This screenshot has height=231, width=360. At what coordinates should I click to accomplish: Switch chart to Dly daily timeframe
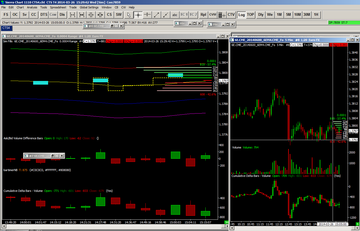click(x=261, y=15)
